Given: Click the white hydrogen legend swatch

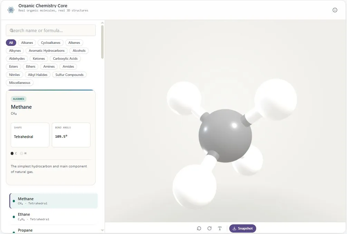Looking at the screenshot, I should 21,153.
